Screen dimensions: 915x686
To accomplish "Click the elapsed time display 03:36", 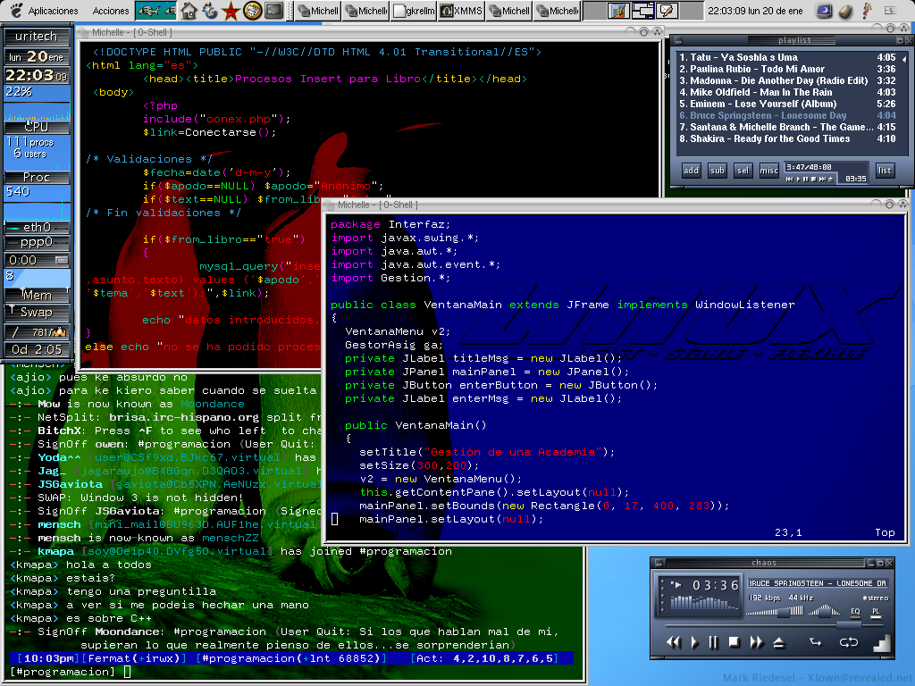I will pos(715,585).
